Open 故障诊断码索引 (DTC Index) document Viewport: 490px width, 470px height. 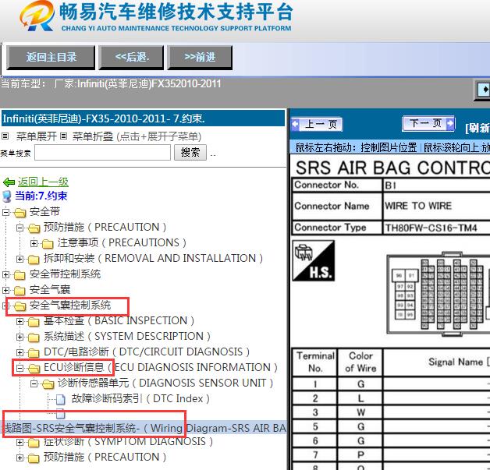140,398
